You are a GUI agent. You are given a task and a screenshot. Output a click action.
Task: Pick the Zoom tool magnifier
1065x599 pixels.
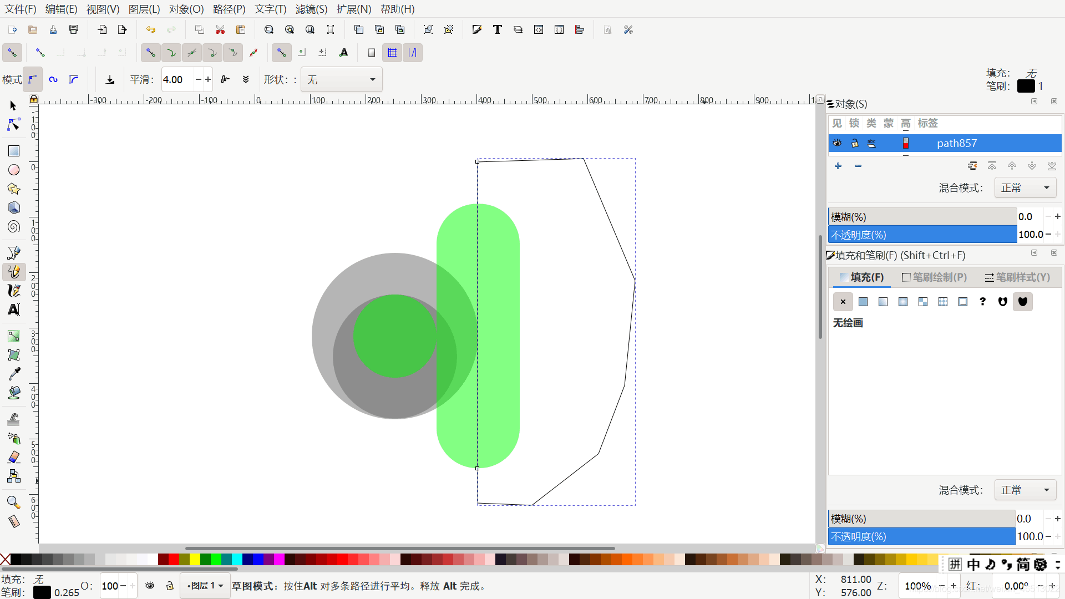click(14, 502)
